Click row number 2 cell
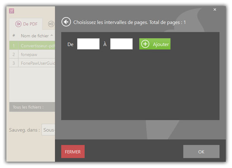Viewport: 232px width, 168px height. click(14, 54)
